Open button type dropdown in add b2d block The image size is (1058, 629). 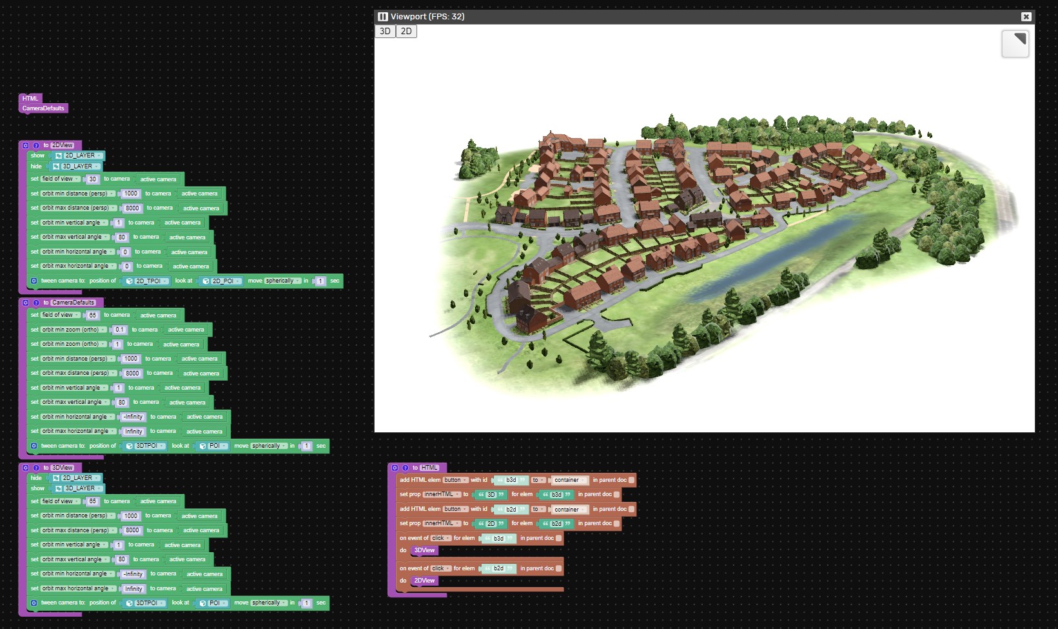(x=456, y=509)
